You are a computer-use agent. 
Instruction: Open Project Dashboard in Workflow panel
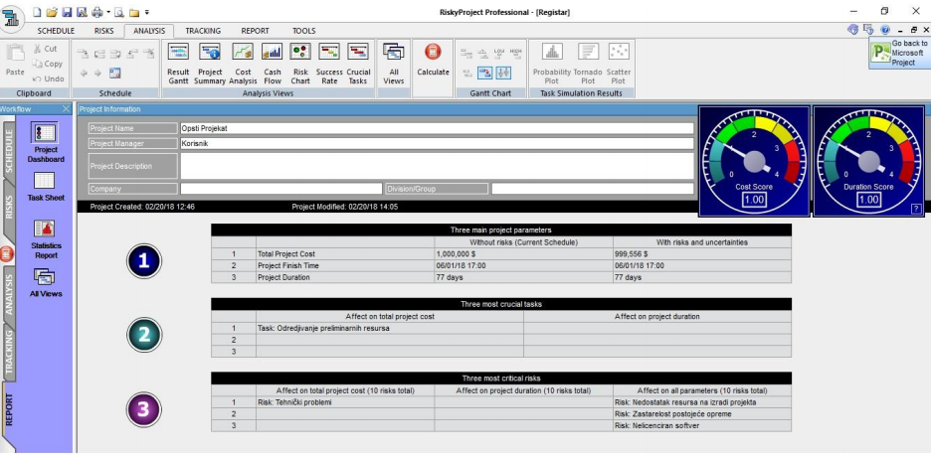click(x=46, y=143)
